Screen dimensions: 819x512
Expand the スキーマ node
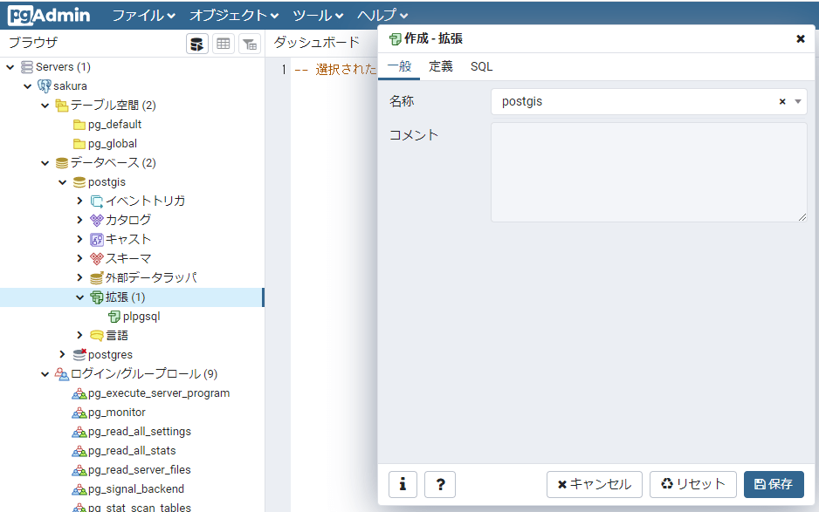tap(79, 258)
